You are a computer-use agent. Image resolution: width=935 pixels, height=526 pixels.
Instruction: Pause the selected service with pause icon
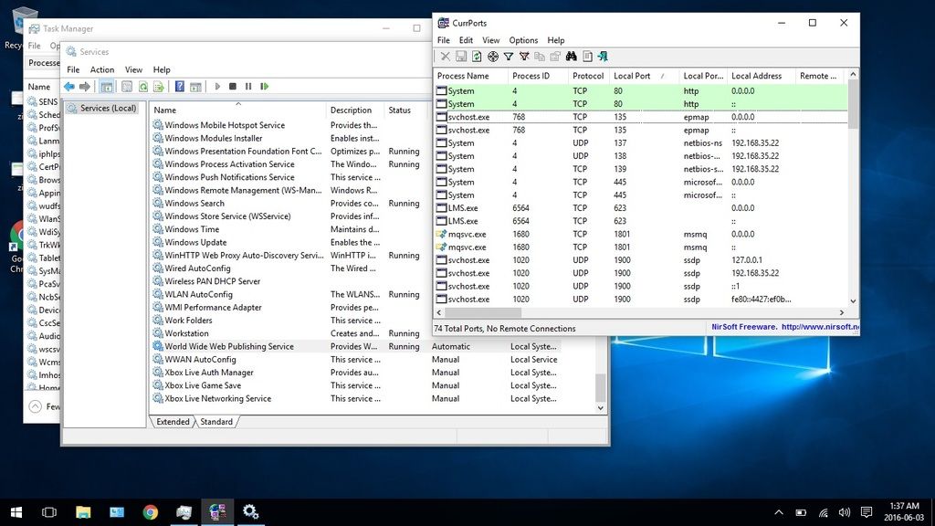248,87
